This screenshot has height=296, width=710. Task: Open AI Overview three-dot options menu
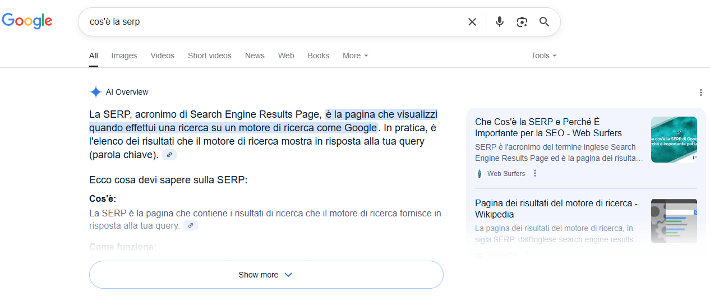coord(700,92)
